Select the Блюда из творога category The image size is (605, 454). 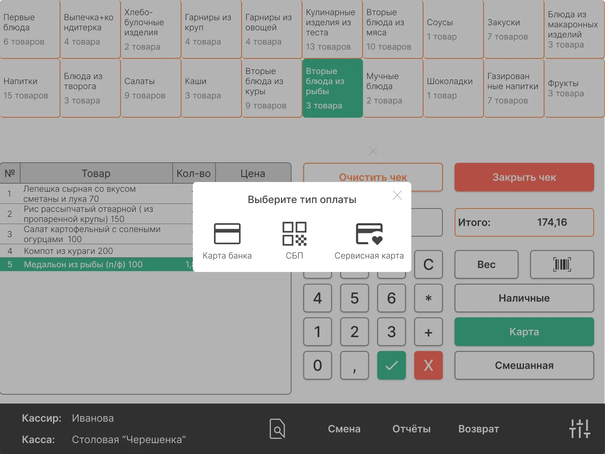(x=91, y=88)
